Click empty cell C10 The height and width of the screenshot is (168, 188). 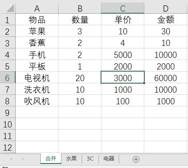click(123, 124)
